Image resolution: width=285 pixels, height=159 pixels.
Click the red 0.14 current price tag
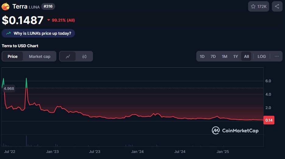tap(269, 120)
